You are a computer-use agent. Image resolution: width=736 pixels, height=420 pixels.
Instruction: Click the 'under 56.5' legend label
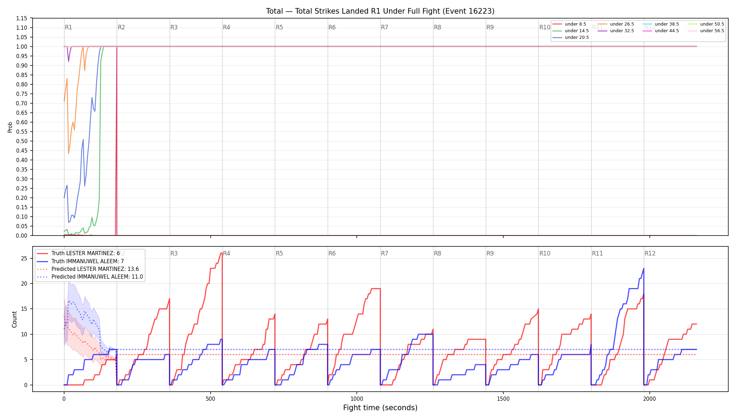click(x=712, y=31)
